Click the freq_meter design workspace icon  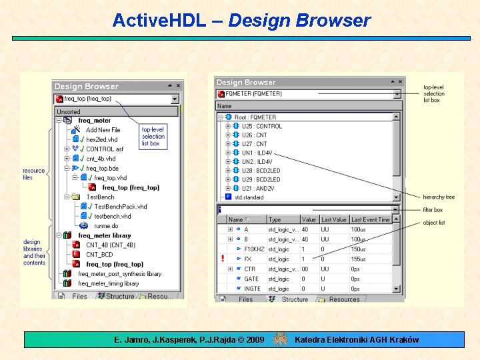coord(67,120)
